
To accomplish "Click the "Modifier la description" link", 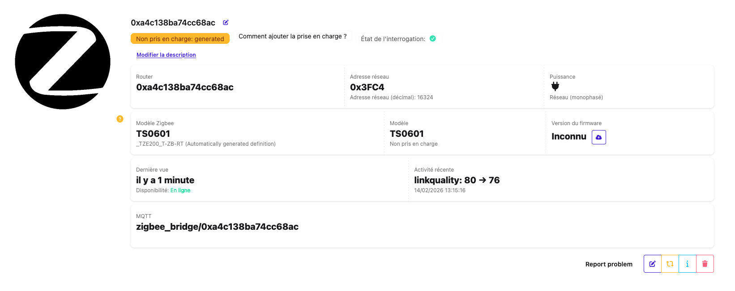I will click(166, 55).
